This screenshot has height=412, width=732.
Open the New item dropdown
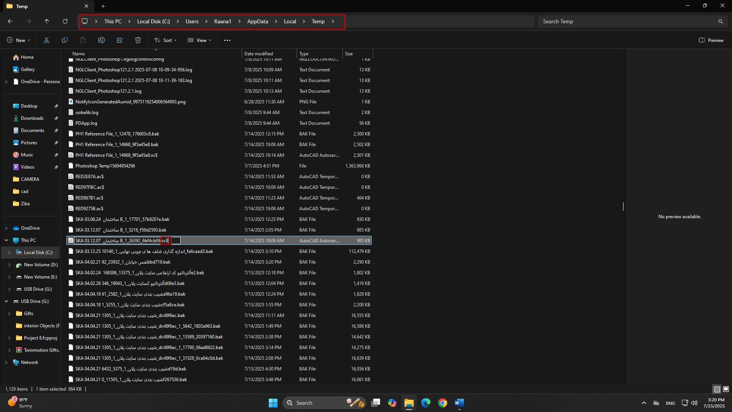(18, 40)
